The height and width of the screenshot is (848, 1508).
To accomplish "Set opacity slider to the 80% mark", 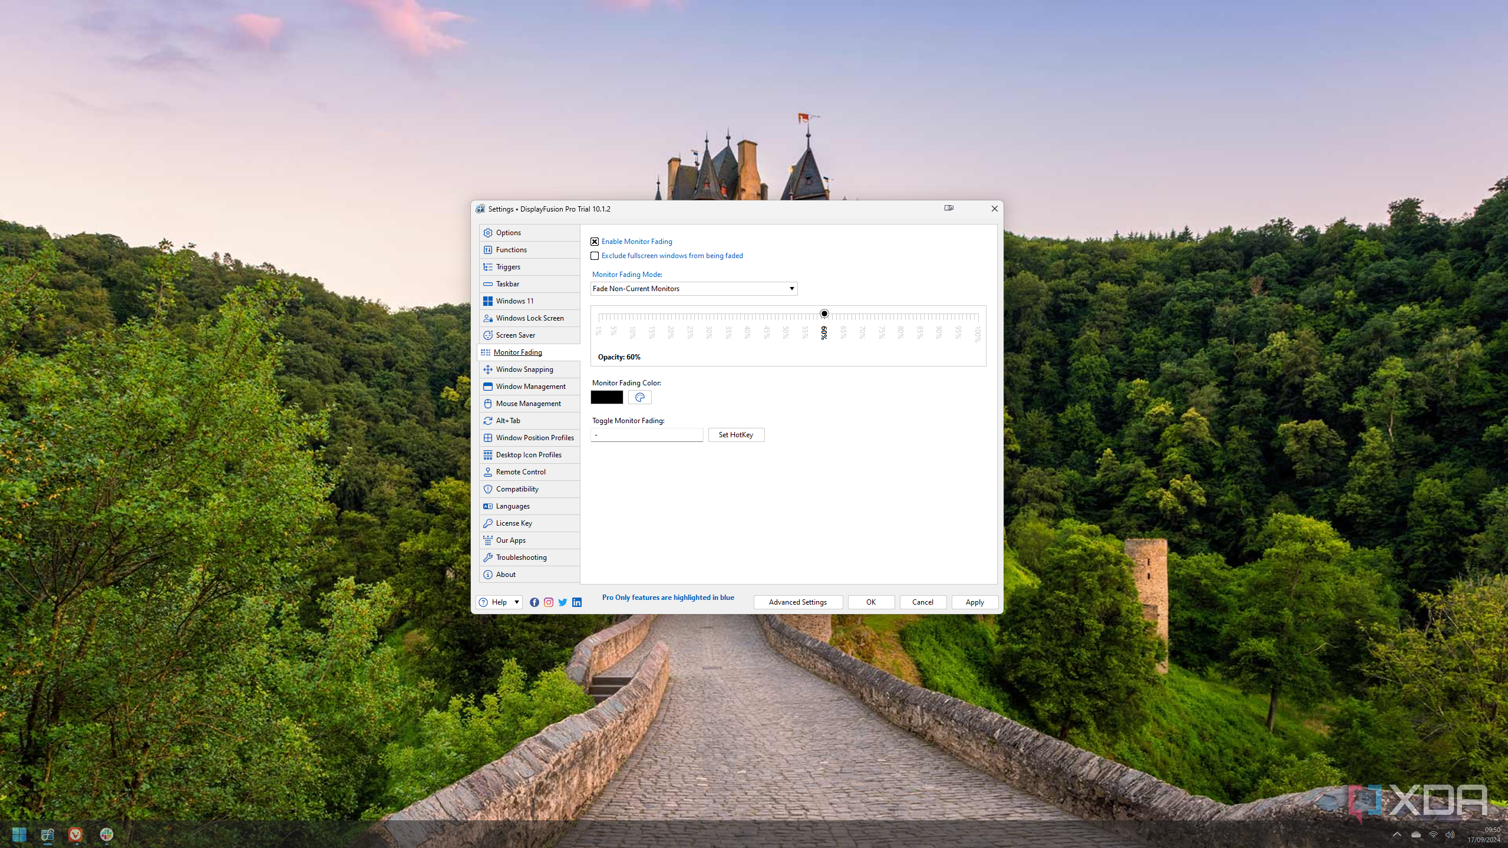I will coord(900,317).
